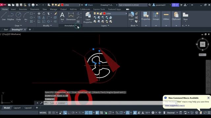Screen dimensions: 211x118
Task: Select the Circle tool
Action: [x=18, y=16]
